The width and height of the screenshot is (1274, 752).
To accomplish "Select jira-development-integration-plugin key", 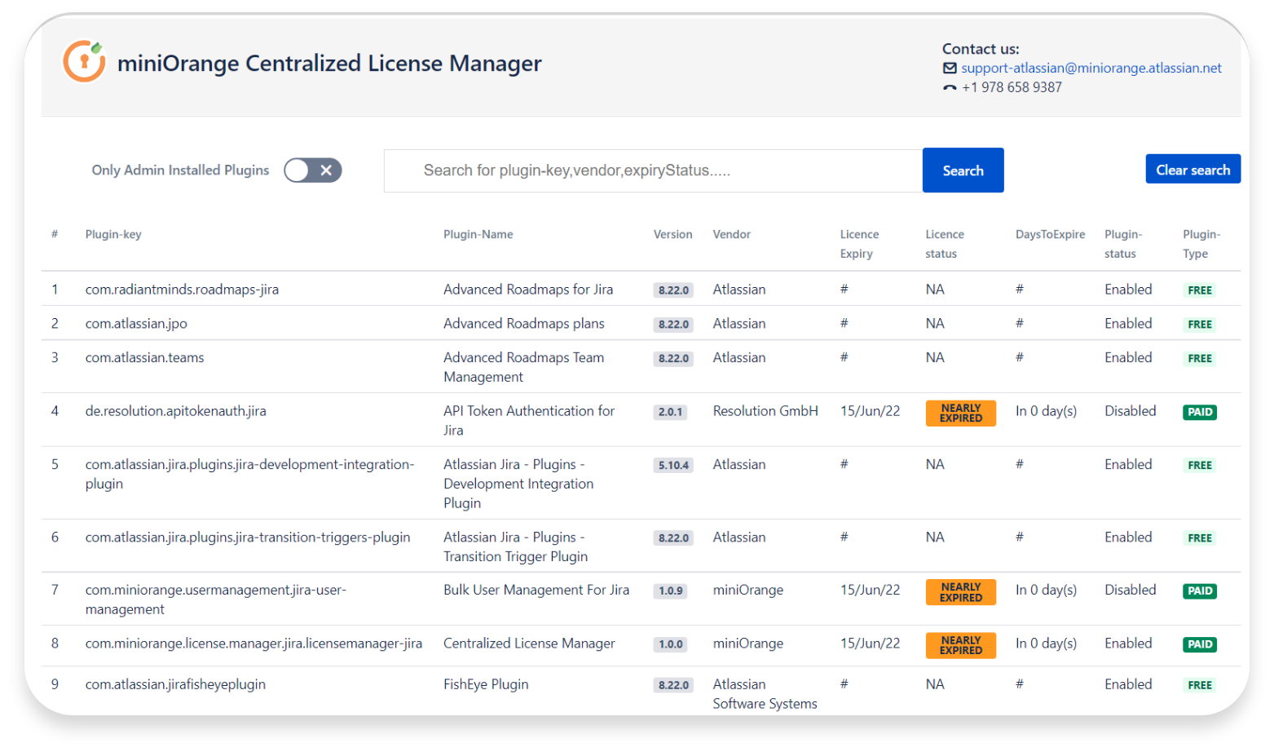I will pos(249,475).
